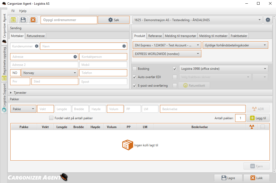
Task: Click Volum column header in table
Action: [112, 127]
